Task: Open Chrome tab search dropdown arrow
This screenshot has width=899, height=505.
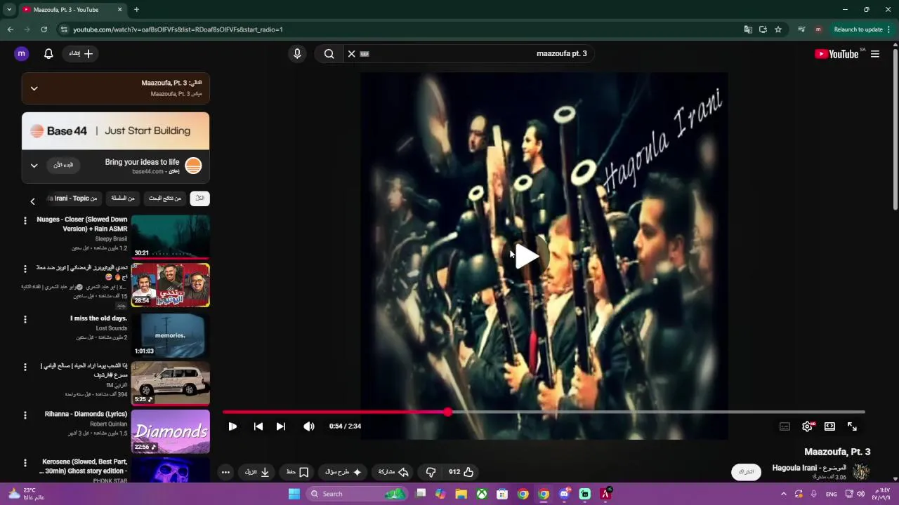Action: click(9, 10)
